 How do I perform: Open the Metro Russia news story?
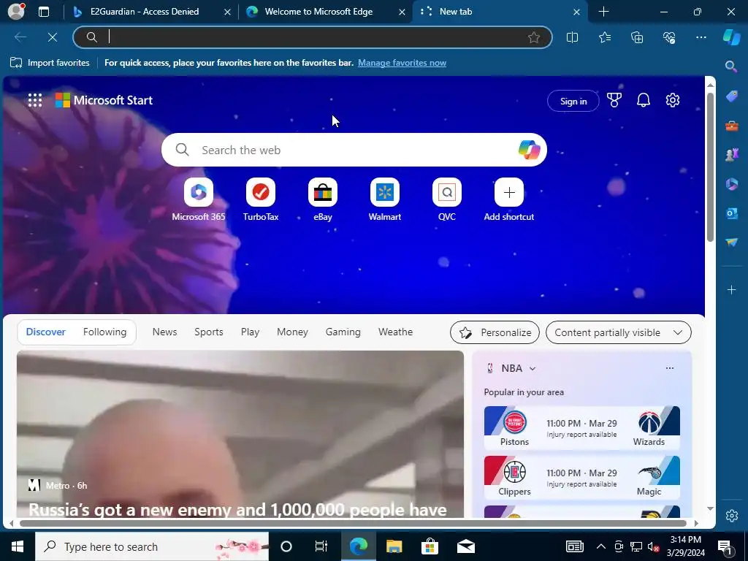coord(240,434)
